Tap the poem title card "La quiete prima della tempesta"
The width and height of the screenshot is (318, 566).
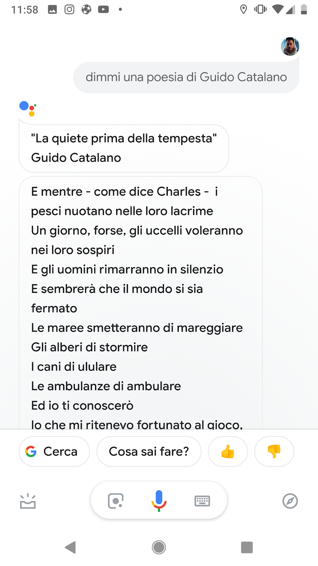[x=124, y=148]
